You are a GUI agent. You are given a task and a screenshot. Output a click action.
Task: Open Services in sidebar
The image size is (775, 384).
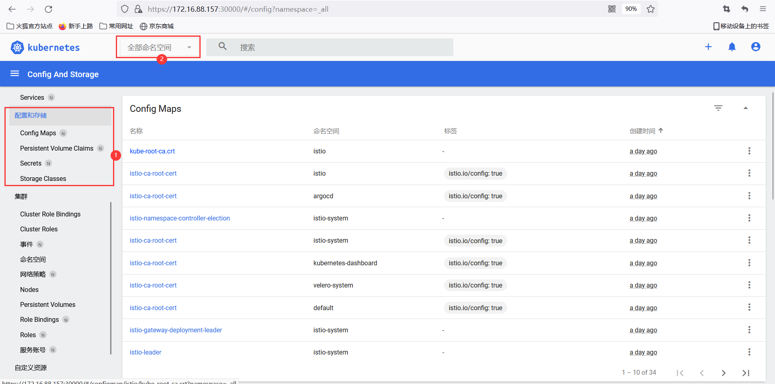(32, 97)
